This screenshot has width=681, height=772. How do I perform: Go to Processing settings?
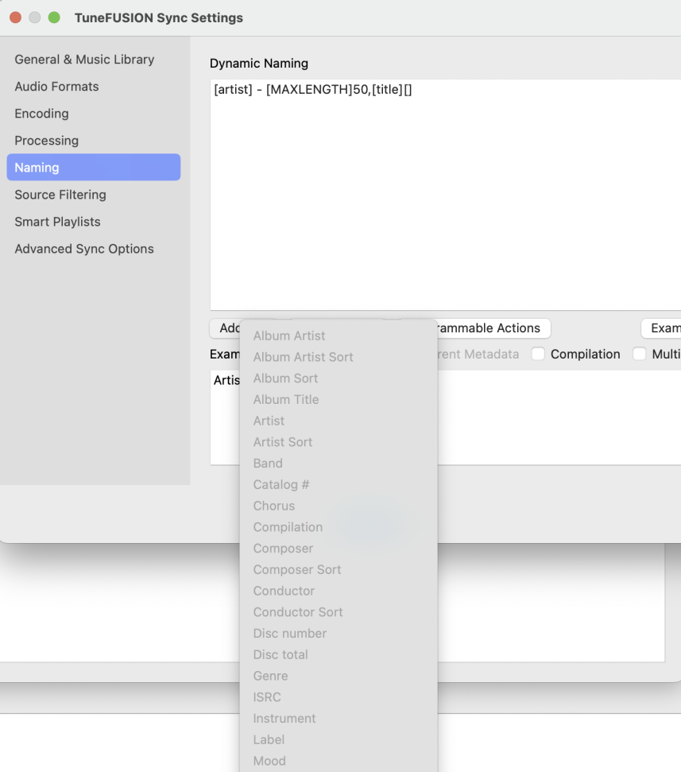(94, 141)
